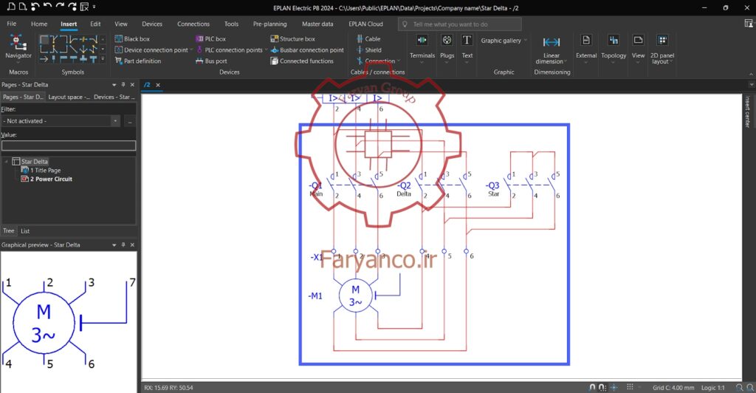Insert a Shield

(369, 49)
